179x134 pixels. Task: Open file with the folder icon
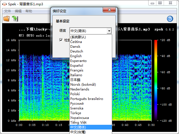pos(6,19)
